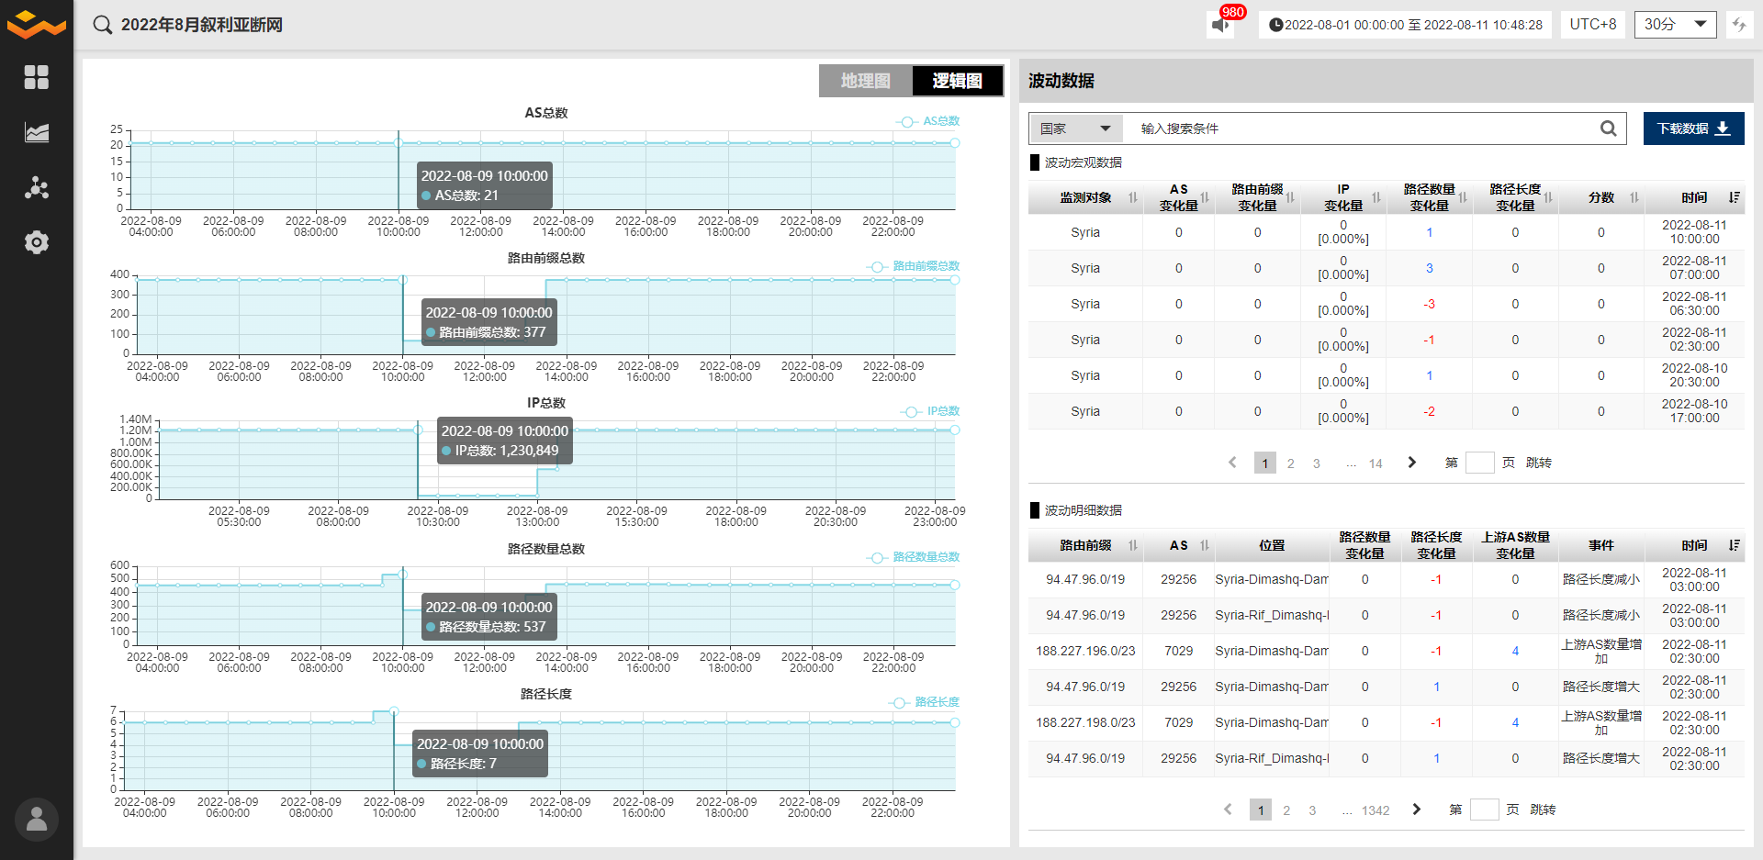Switch to the 地理图 tab
Screen dimensions: 1763x860
[865, 81]
